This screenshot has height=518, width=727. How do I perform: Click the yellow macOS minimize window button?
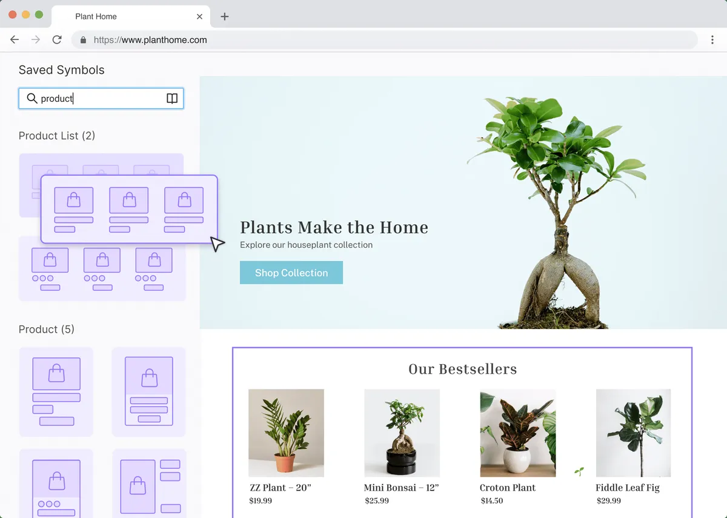(25, 15)
